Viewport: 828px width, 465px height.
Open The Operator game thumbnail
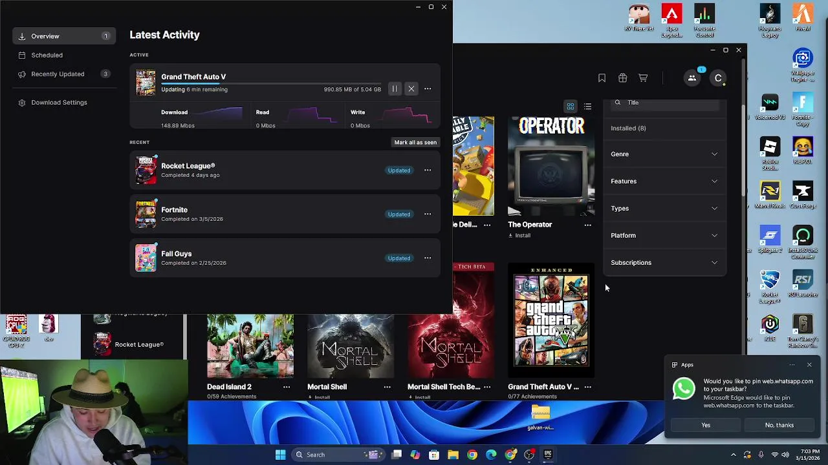point(551,166)
